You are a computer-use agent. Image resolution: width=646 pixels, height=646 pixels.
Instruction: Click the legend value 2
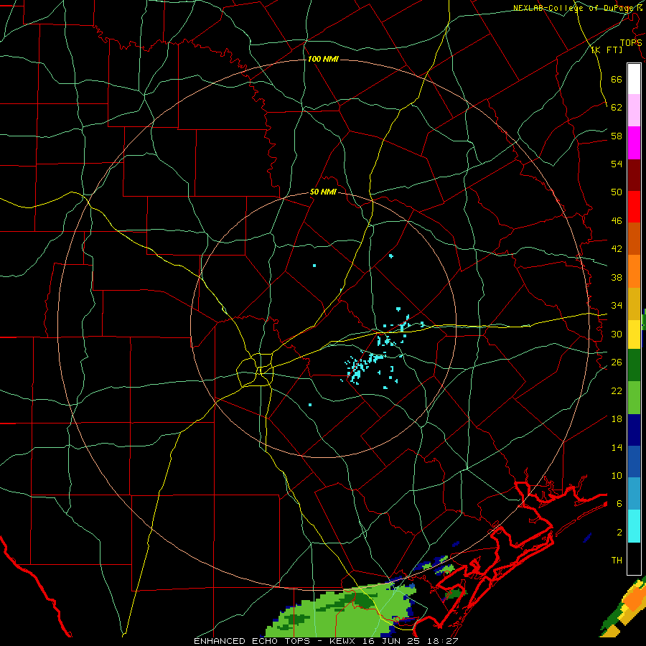tap(619, 533)
